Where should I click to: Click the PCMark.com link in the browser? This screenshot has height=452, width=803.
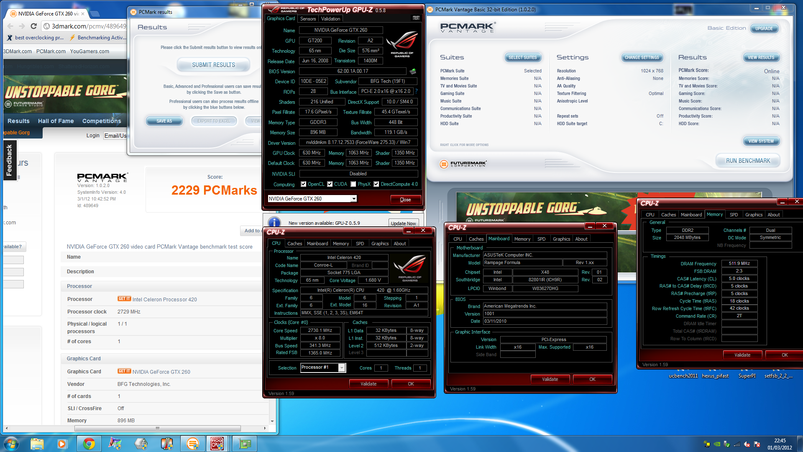click(x=51, y=51)
